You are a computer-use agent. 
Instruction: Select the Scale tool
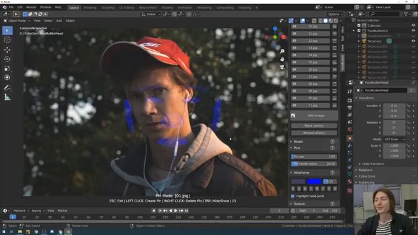click(x=7, y=69)
